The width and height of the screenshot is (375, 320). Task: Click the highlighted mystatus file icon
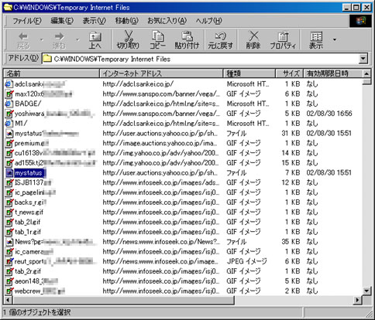pyautogui.click(x=9, y=172)
